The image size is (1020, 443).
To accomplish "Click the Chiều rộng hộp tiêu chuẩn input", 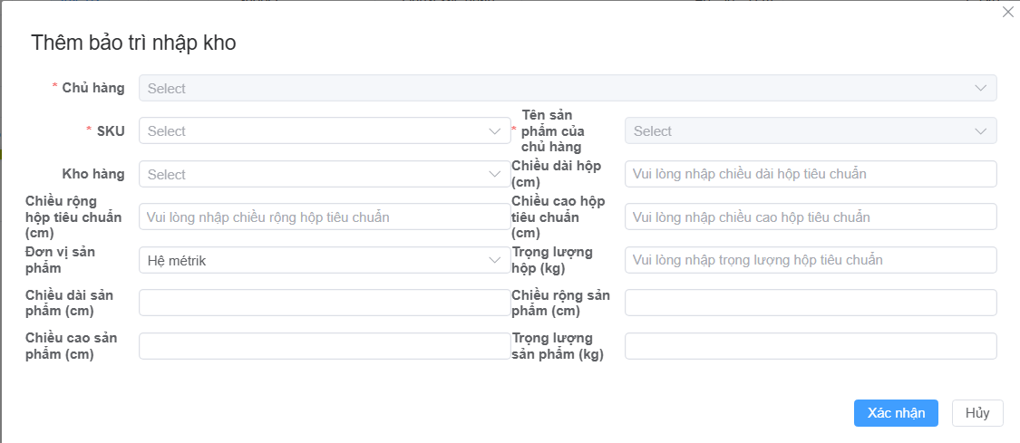I will [x=324, y=217].
